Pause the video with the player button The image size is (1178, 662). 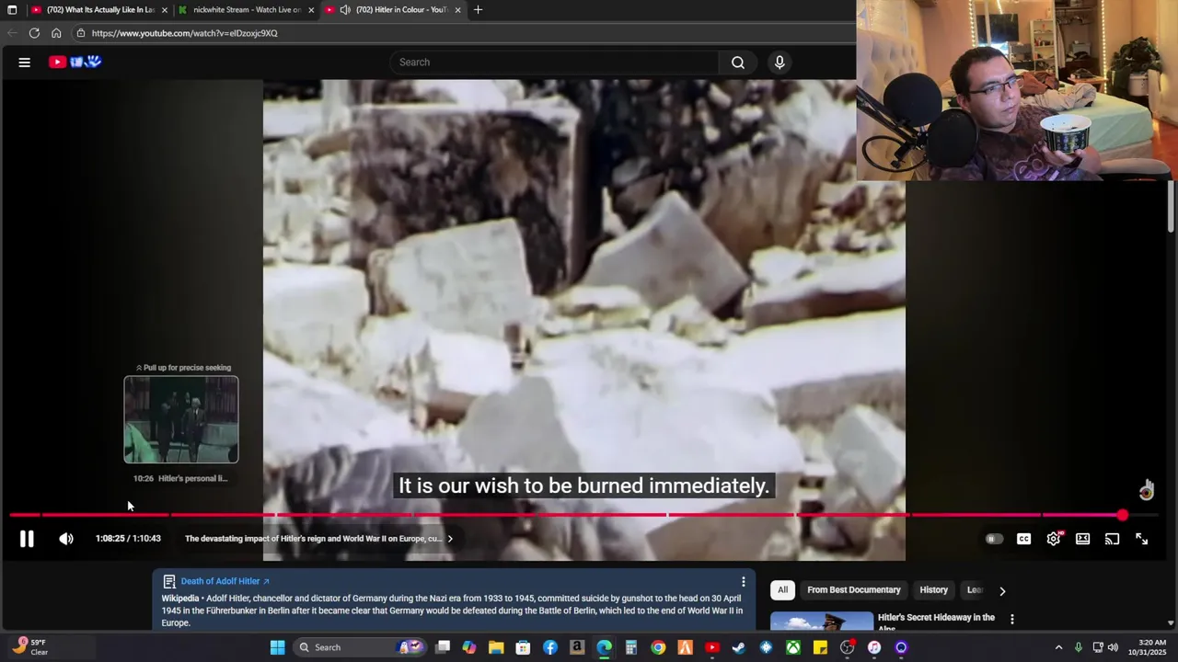click(27, 540)
